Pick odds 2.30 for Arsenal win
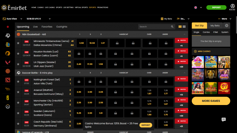237x133 pixels. [x=79, y=92]
